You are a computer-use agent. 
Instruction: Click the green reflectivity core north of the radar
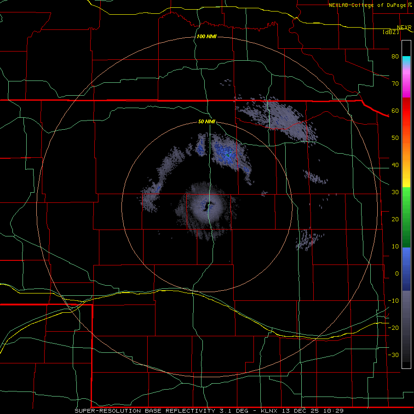pos(229,153)
